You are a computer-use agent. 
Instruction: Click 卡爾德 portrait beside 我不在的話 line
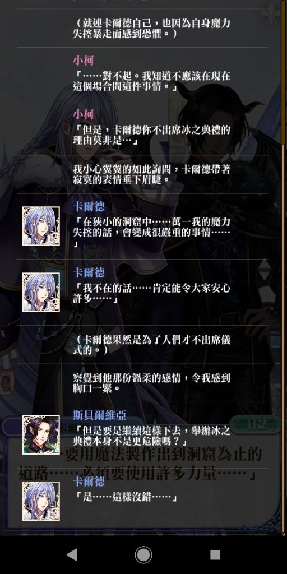pos(41,292)
